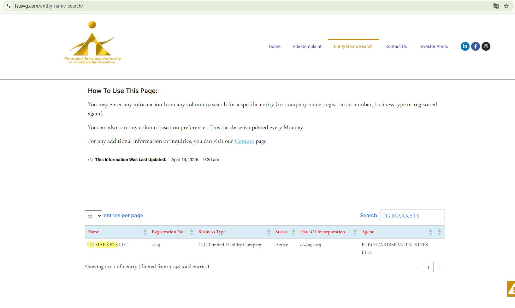515x308 pixels.
Task: Click the browser address bar URL
Action: point(49,6)
